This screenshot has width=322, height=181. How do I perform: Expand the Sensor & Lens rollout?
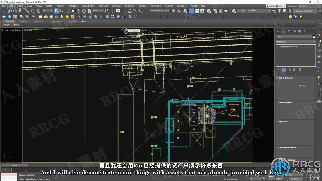click(x=295, y=102)
